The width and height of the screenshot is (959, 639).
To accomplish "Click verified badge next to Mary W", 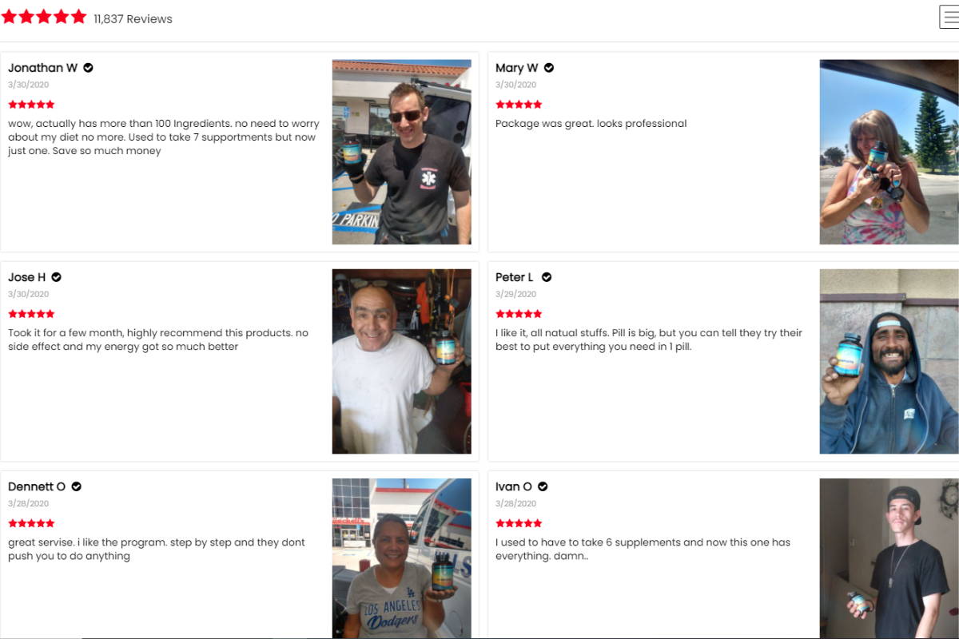I will pyautogui.click(x=549, y=68).
